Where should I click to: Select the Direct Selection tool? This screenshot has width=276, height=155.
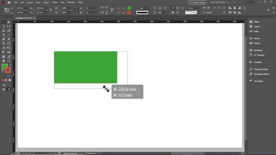[9, 22]
